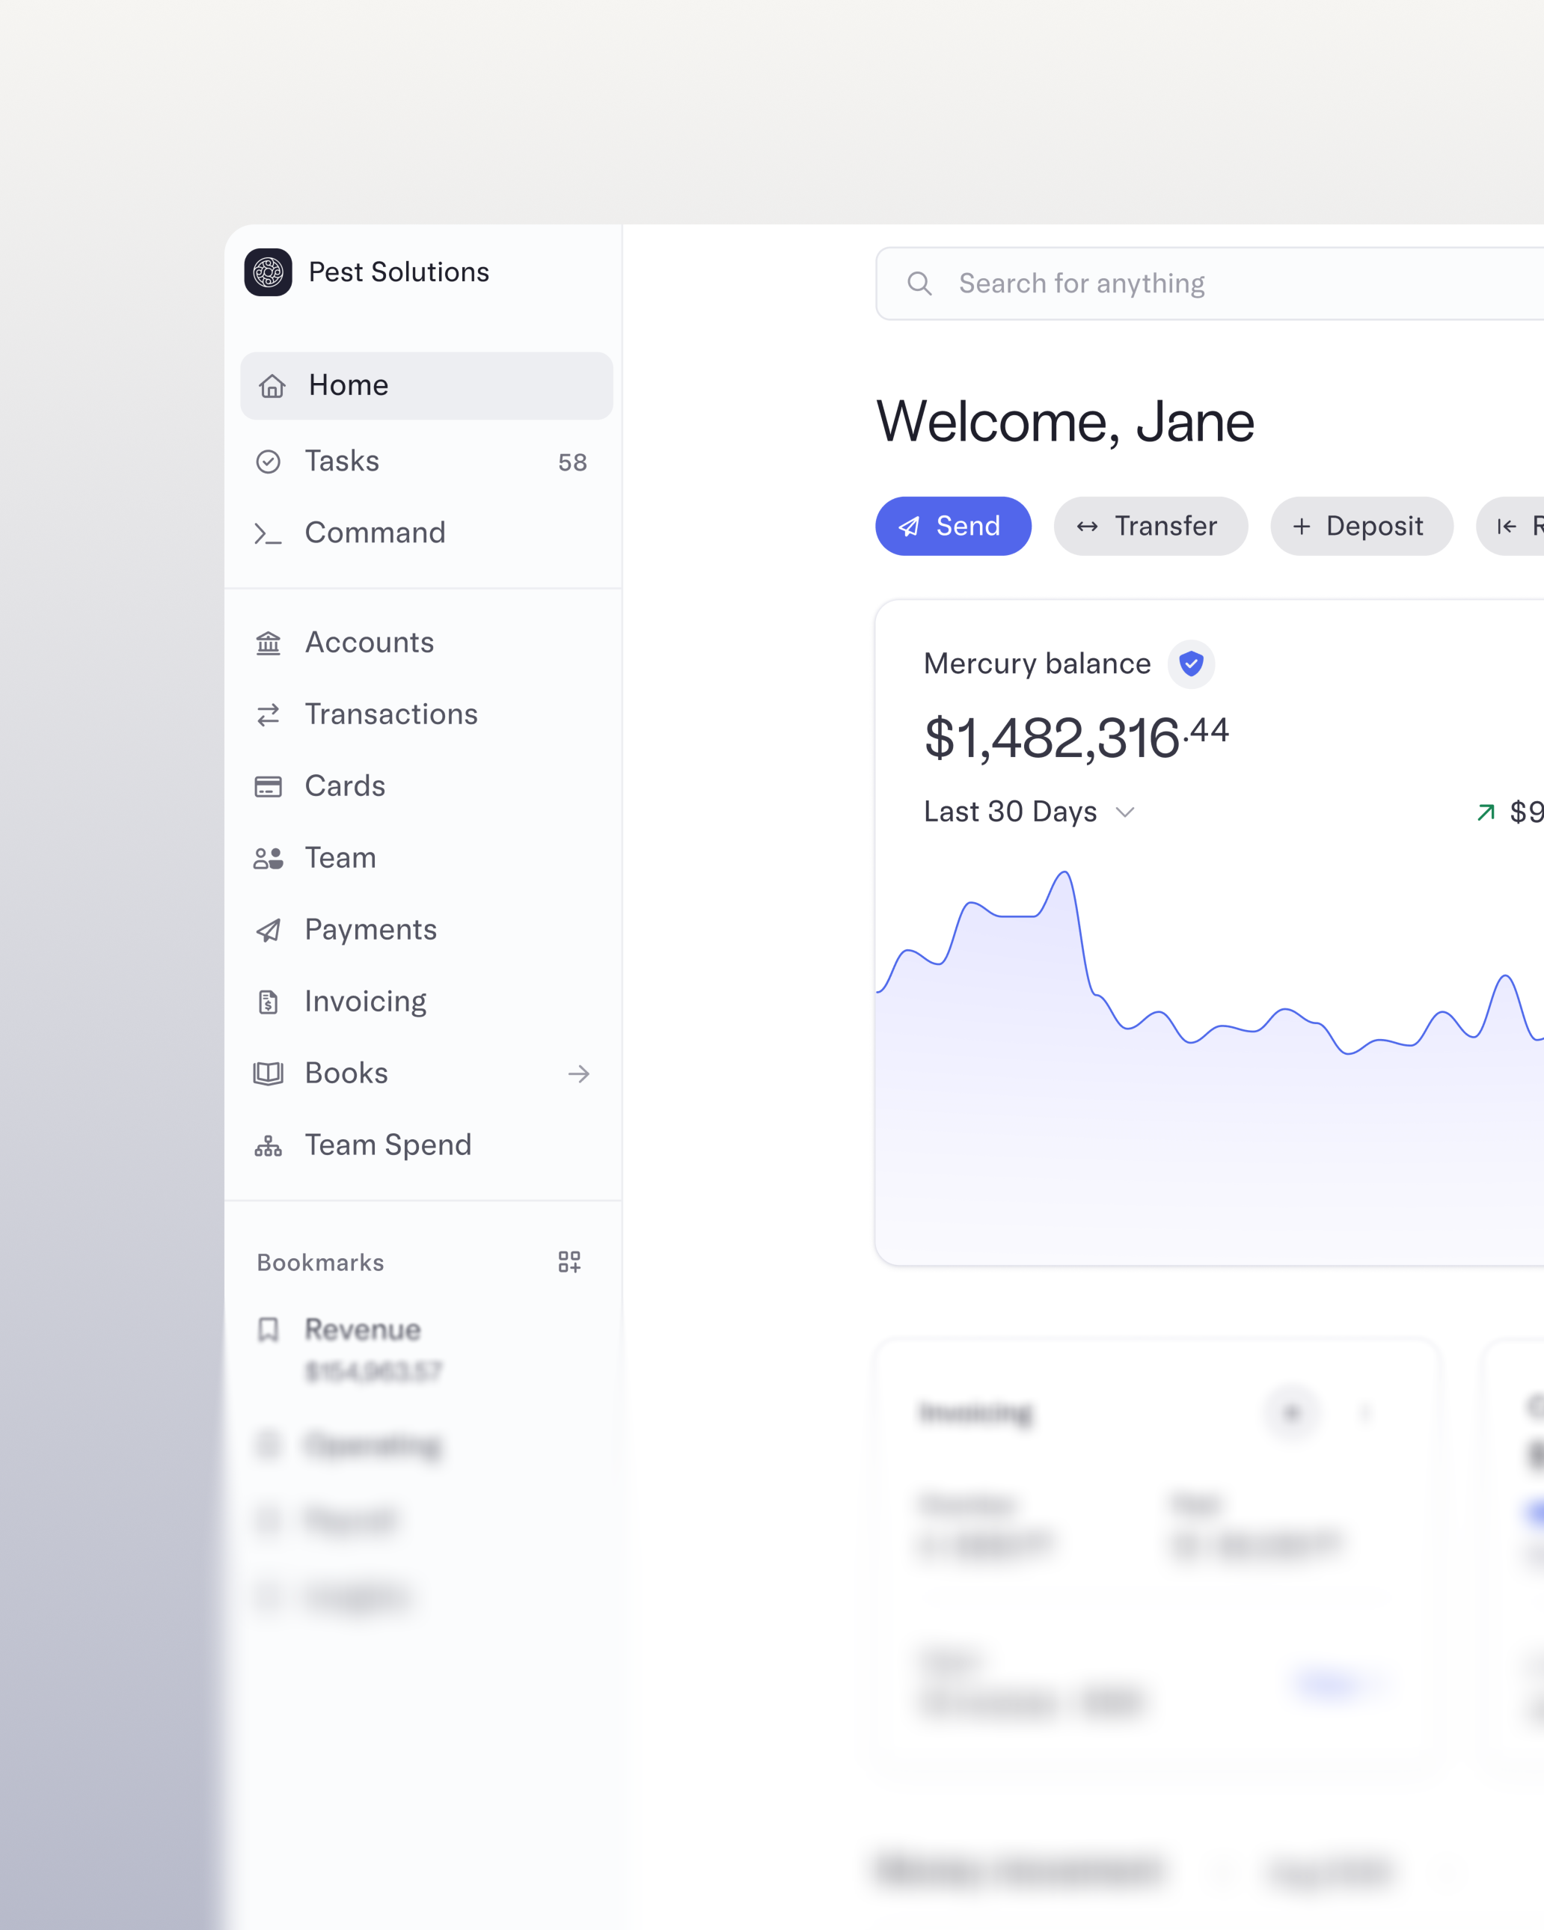This screenshot has width=1544, height=1930.
Task: Click the green upward trend arrow
Action: tap(1486, 812)
